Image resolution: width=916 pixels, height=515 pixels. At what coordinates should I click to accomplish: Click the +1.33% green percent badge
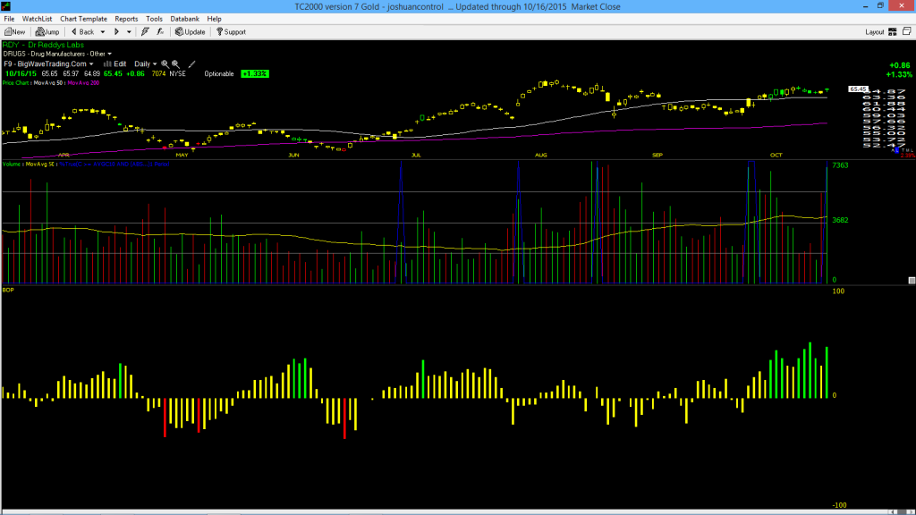255,74
